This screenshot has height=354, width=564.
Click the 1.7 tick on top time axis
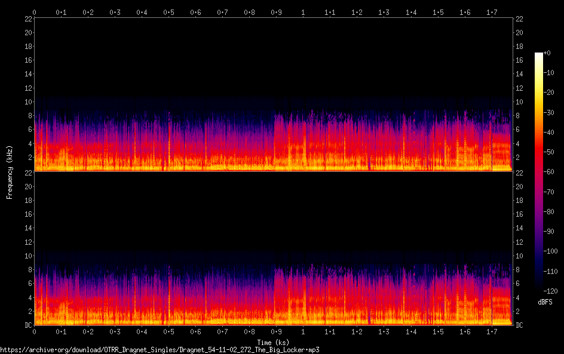pyautogui.click(x=492, y=12)
